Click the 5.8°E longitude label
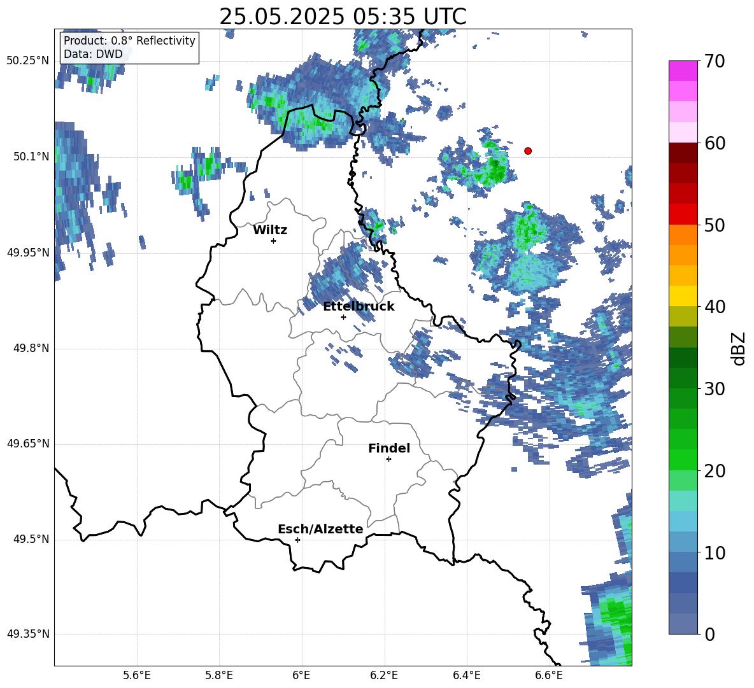Screen dimensions: 754x688 click(x=219, y=675)
